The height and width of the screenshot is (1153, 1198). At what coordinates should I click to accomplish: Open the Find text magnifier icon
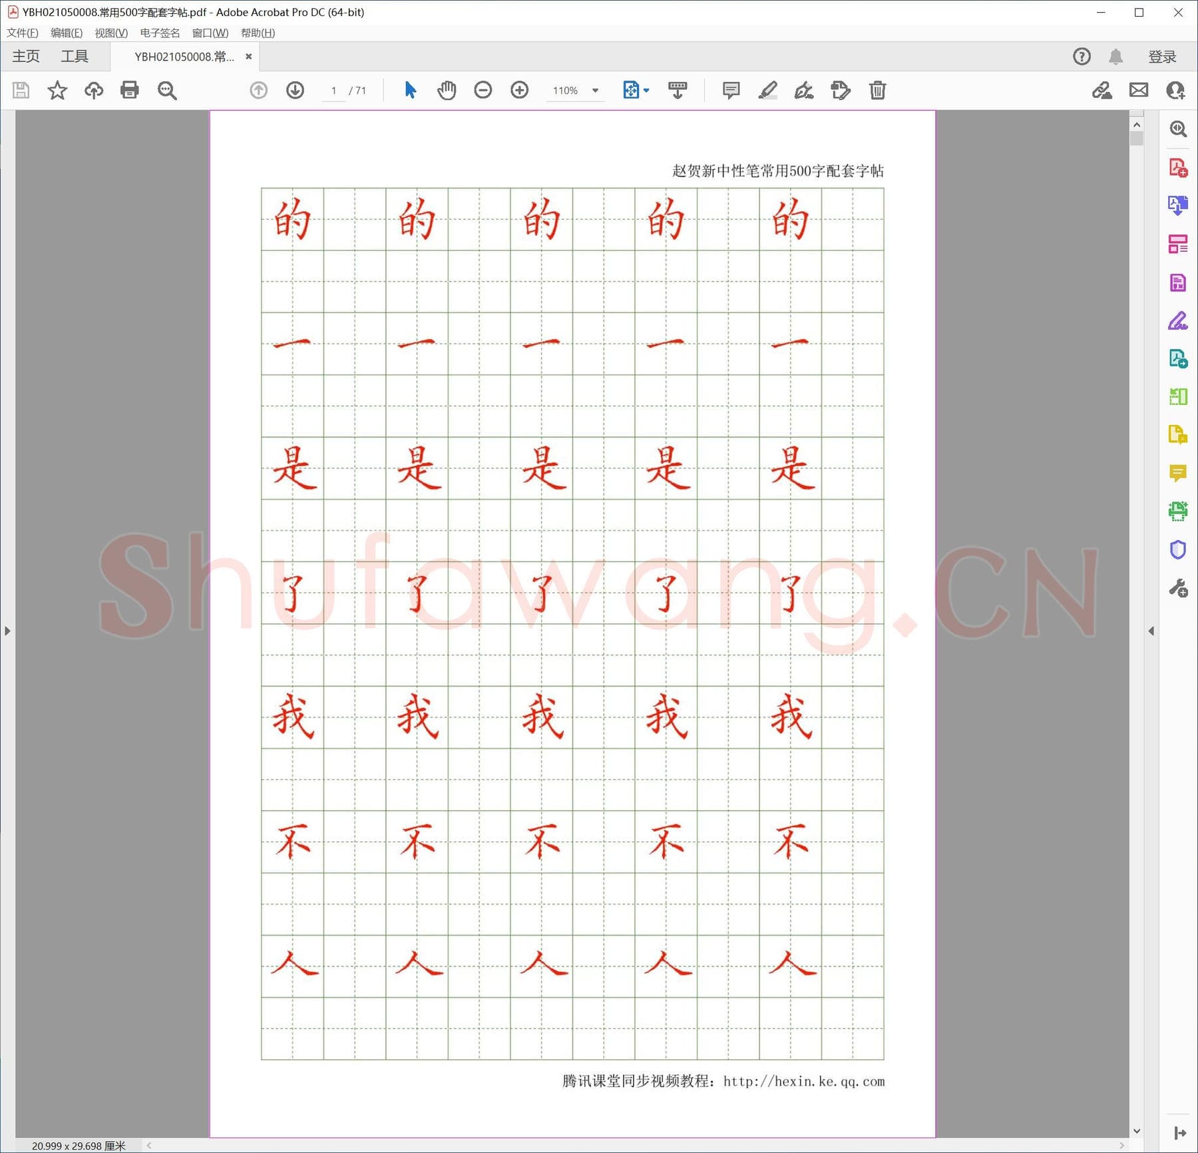pyautogui.click(x=167, y=90)
